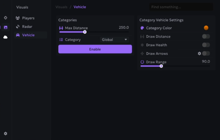Viewport: 220px width, 140px height.
Task: Open settings gear at bottom left
Action: 6,133
